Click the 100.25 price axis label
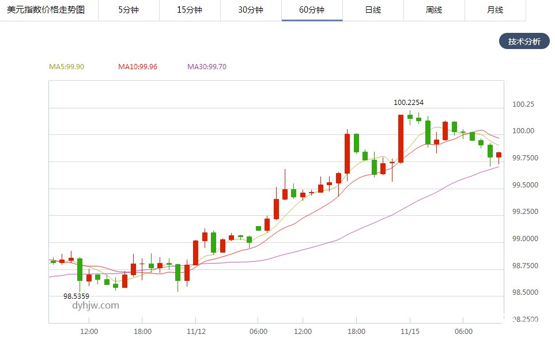 tap(523, 104)
